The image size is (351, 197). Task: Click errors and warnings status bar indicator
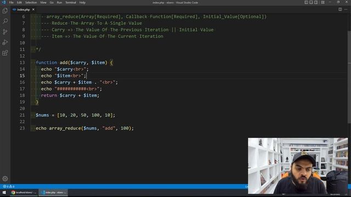click(9, 186)
